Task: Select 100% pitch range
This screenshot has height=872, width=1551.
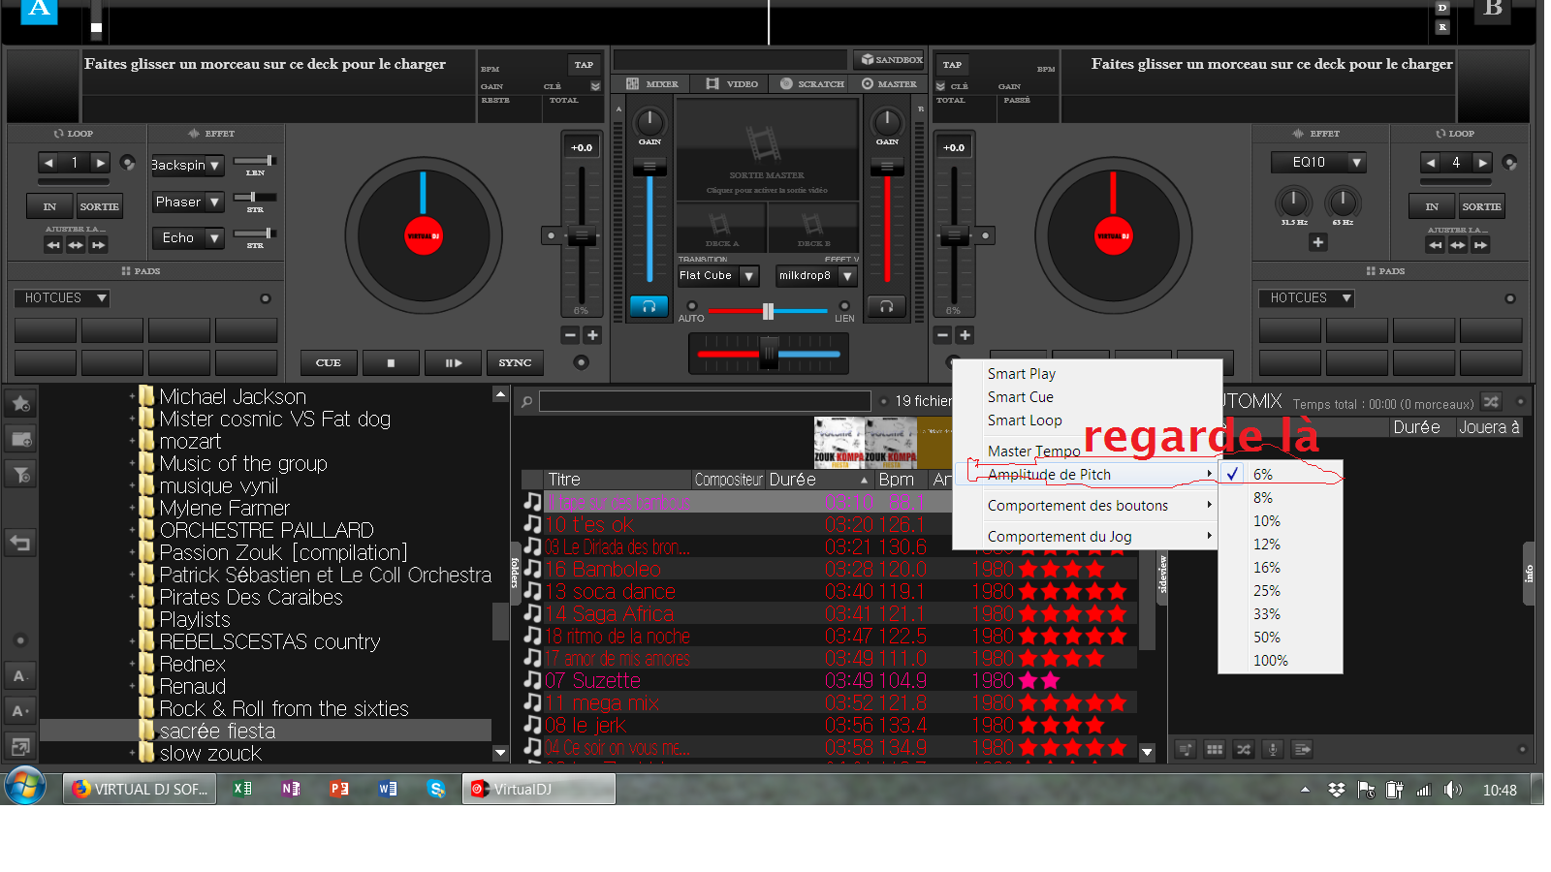Action: pos(1281,661)
